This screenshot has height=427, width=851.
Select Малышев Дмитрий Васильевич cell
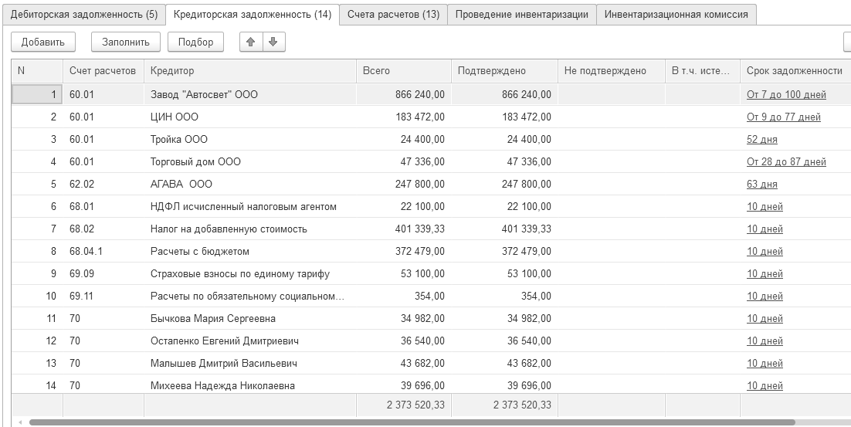[249, 363]
